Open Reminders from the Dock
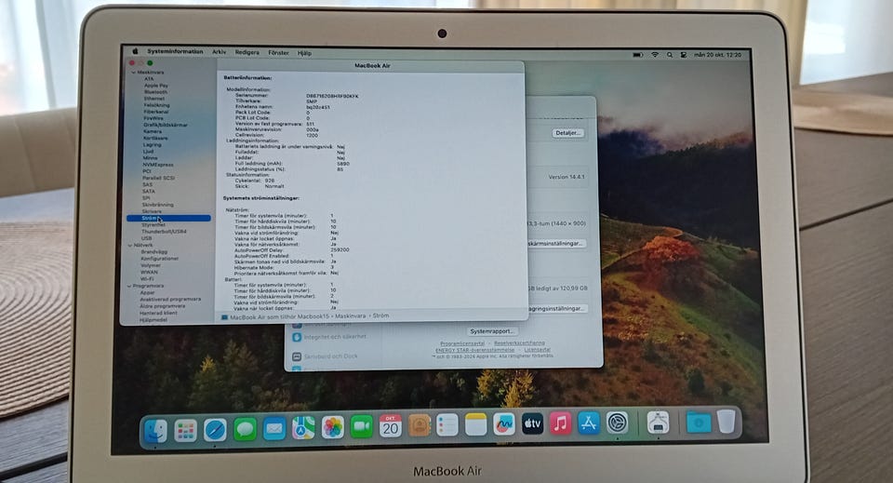The image size is (893, 483). [447, 425]
